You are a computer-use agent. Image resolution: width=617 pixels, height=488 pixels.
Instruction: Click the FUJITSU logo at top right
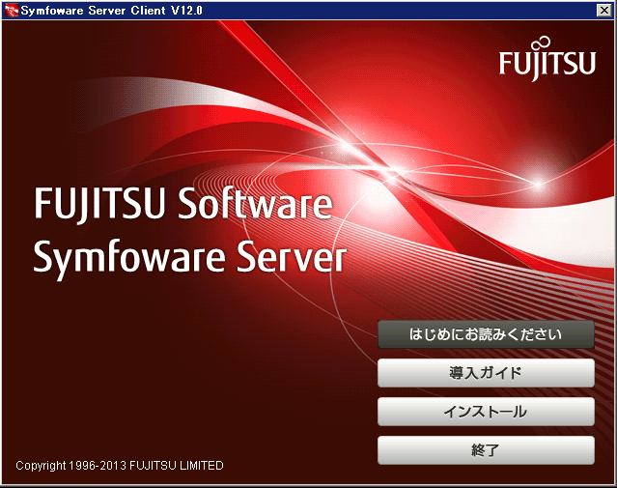tap(547, 59)
